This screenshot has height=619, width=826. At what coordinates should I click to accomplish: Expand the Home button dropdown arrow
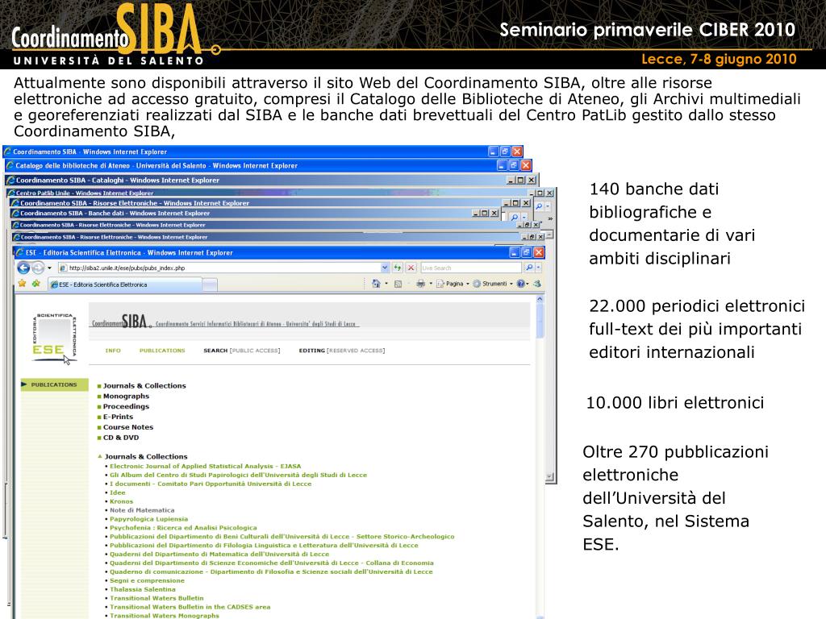click(386, 284)
